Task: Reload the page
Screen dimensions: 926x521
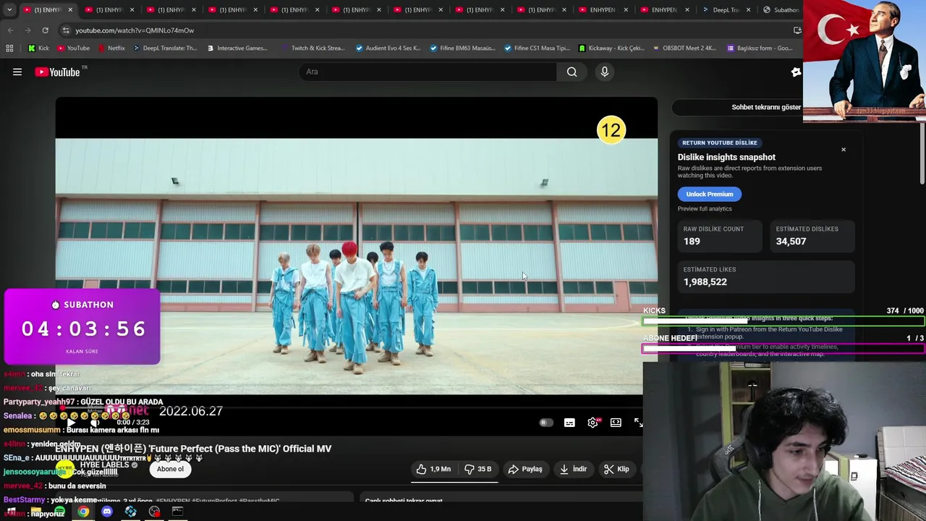Action: pos(45,30)
